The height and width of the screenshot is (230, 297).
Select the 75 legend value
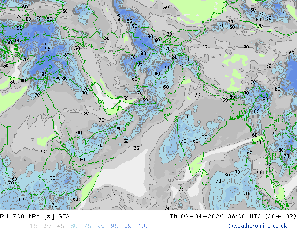[87, 226]
